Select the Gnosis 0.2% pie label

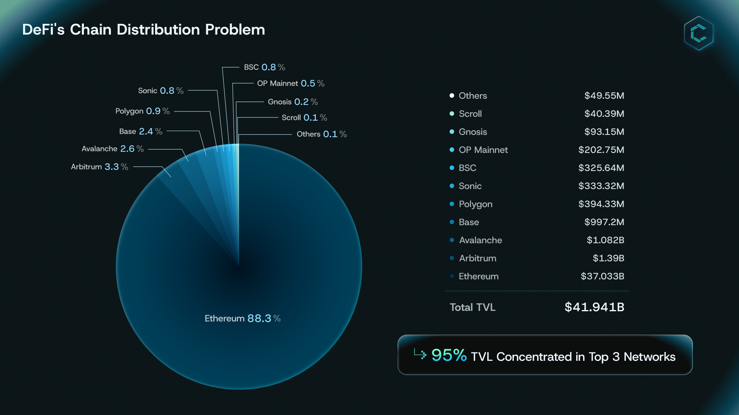(x=293, y=101)
